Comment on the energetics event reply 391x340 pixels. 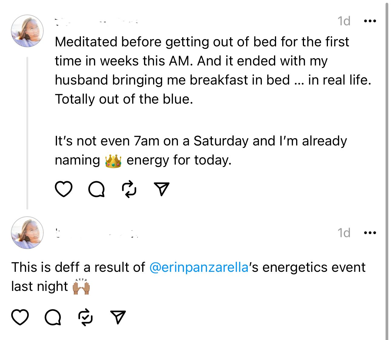(53, 317)
